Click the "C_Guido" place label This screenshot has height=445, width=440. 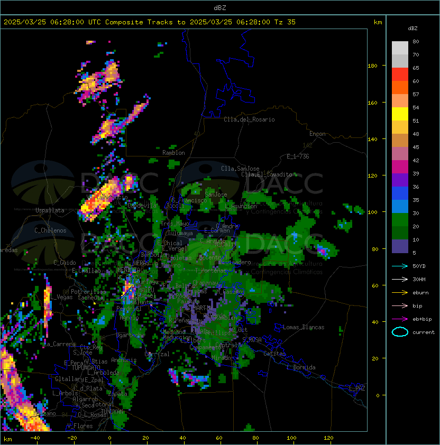(65, 263)
